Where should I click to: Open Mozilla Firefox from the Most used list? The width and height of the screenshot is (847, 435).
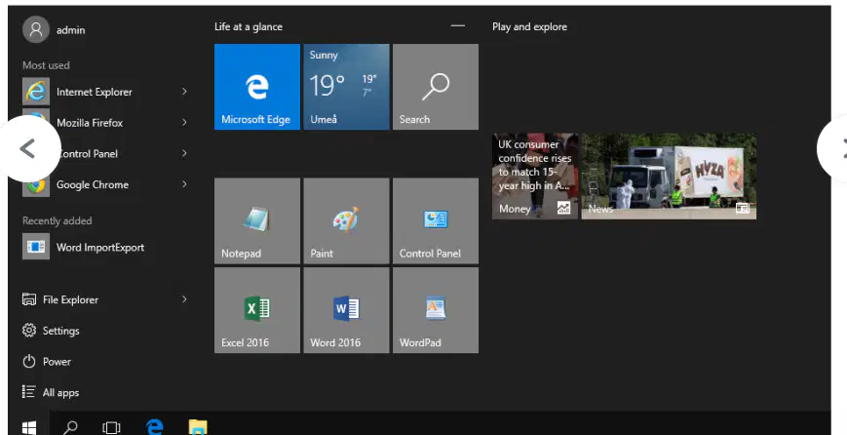point(105,123)
